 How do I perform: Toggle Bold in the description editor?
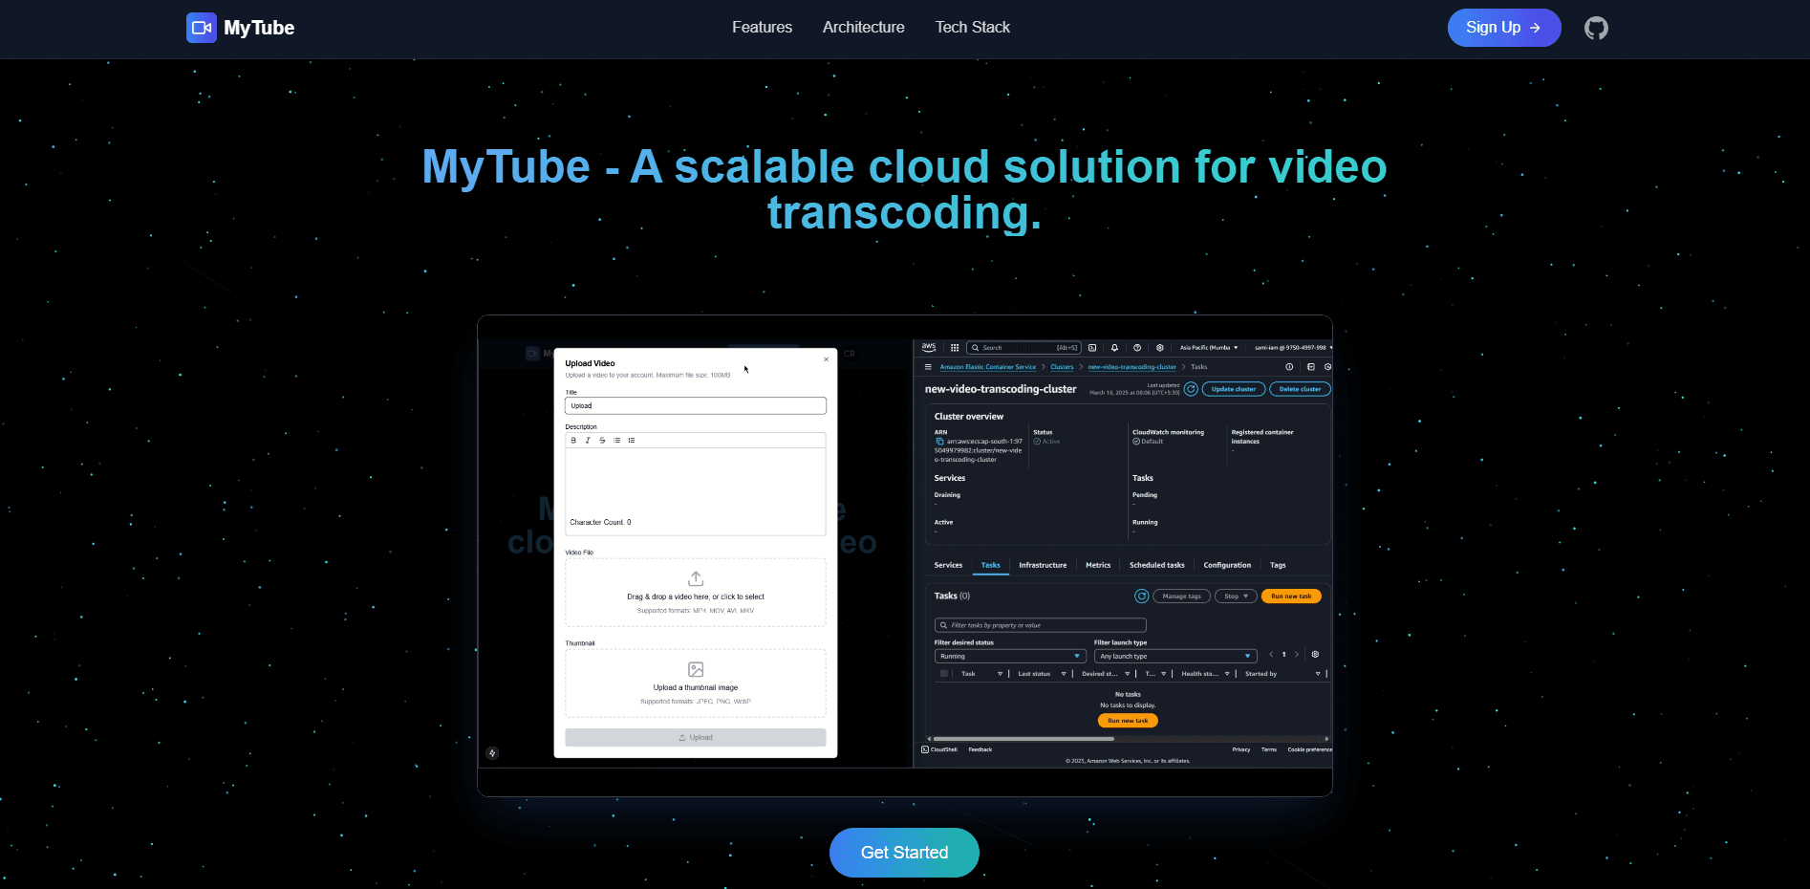573,441
